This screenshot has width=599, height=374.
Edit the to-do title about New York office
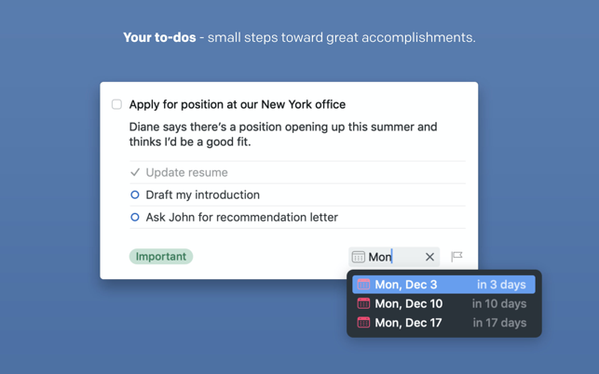[237, 105]
